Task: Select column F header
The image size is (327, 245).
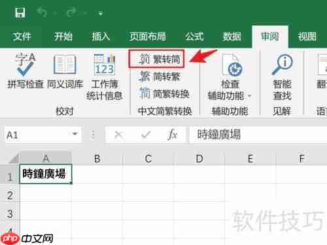Action: point(301,158)
